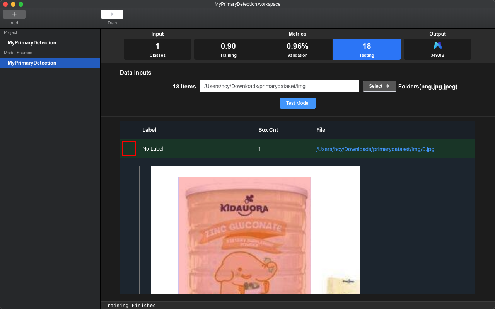Open the Select folder dropdown
Screen dimensions: 495x309
click(379, 86)
